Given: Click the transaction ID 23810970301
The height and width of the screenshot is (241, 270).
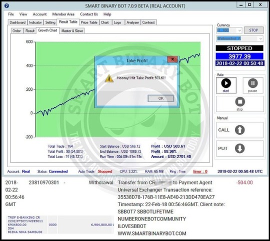Looking at the screenshot, I should 44,183.
